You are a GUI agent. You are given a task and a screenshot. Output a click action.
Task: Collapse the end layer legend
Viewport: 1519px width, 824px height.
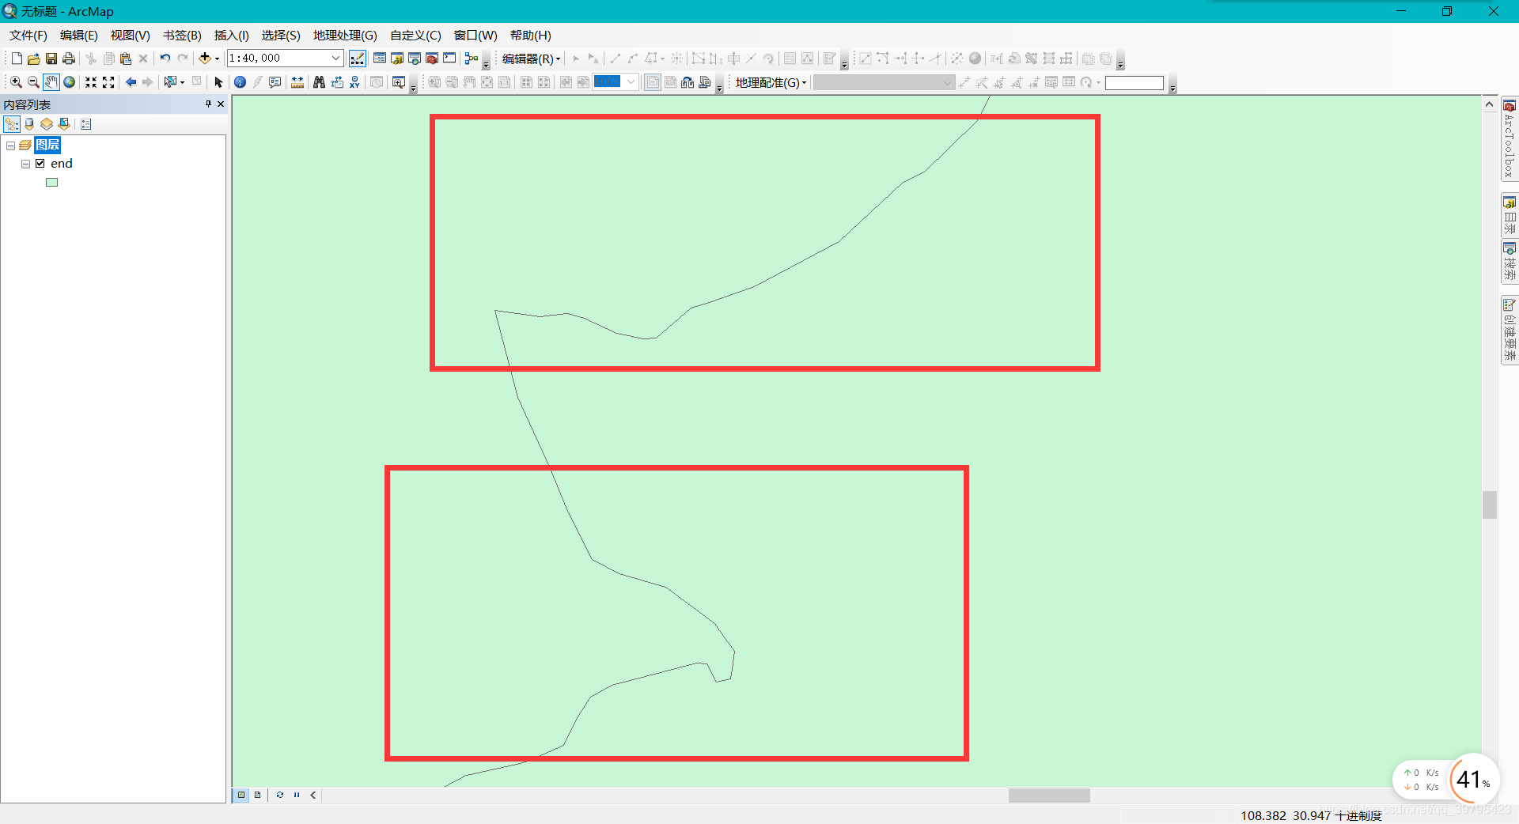pos(25,164)
